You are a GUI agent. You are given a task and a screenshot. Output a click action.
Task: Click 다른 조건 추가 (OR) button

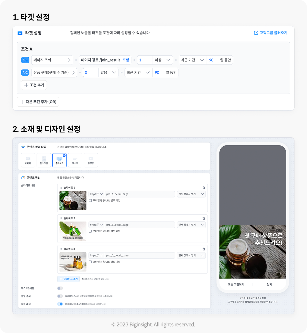pos(38,102)
